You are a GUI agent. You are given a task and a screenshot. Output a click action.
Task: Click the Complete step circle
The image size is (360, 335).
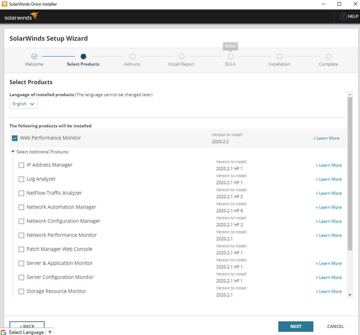[329, 56]
